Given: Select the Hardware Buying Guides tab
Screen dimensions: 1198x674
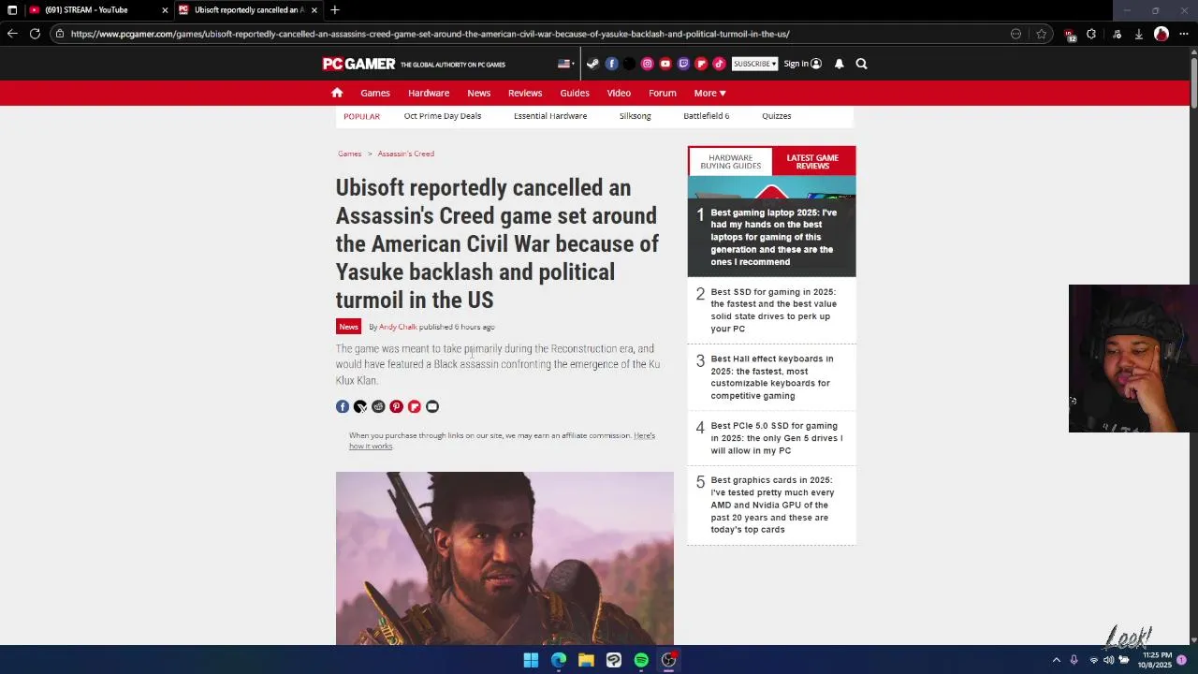Looking at the screenshot, I should 730,162.
